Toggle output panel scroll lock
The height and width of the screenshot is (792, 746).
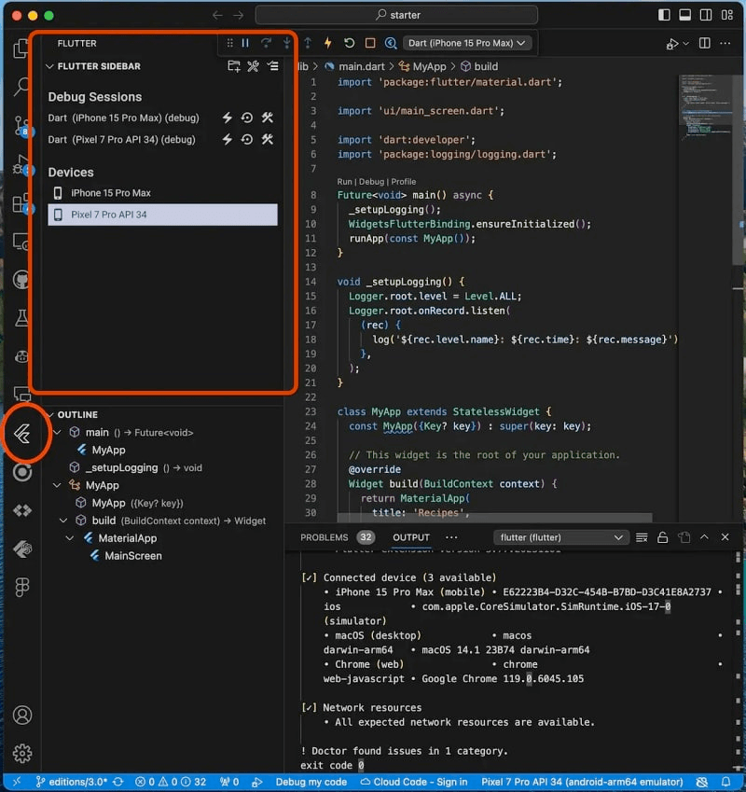click(x=662, y=537)
